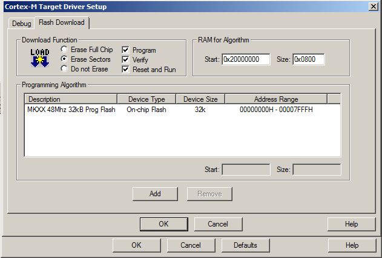Click the On-chip Flash cell
This screenshot has height=258, width=382.
pos(147,110)
